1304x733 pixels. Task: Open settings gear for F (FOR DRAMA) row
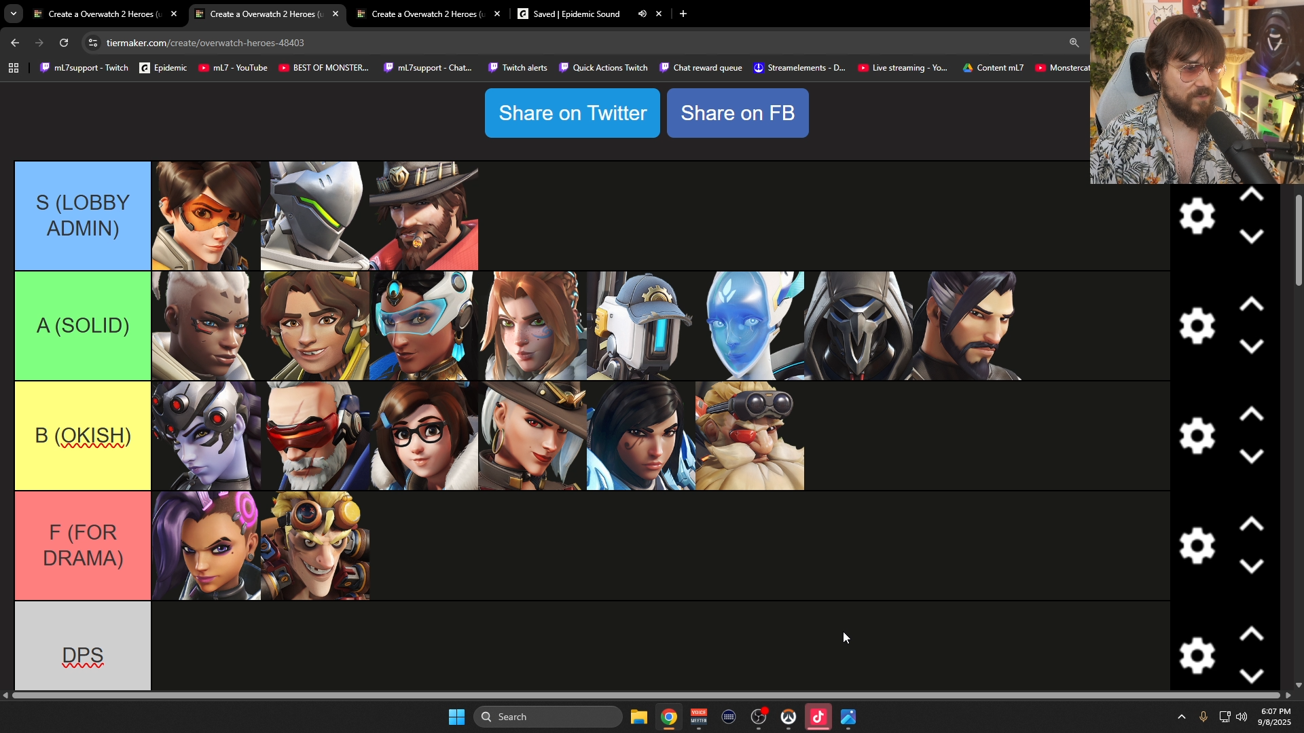click(1197, 546)
